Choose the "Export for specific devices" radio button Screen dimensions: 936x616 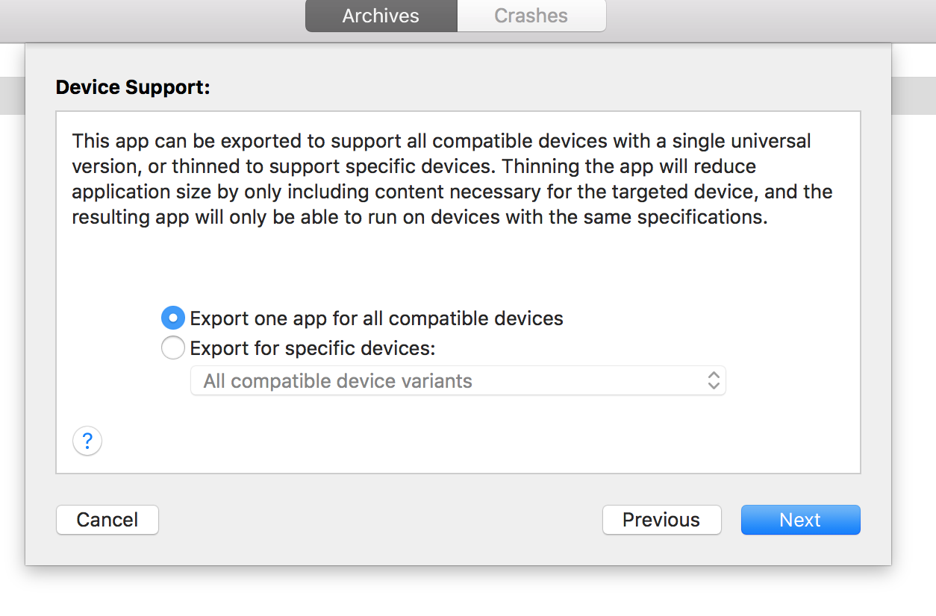pyautogui.click(x=173, y=348)
